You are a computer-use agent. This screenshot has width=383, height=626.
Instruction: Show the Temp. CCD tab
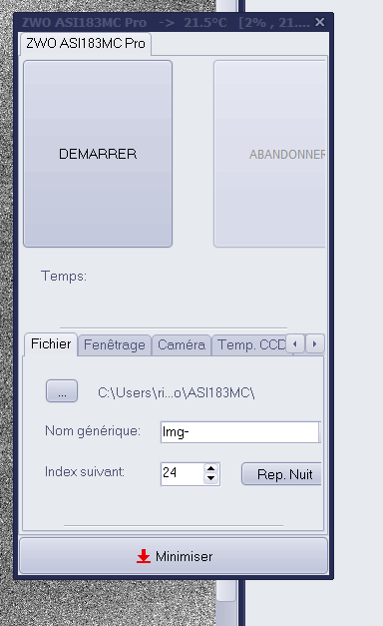[x=249, y=344]
